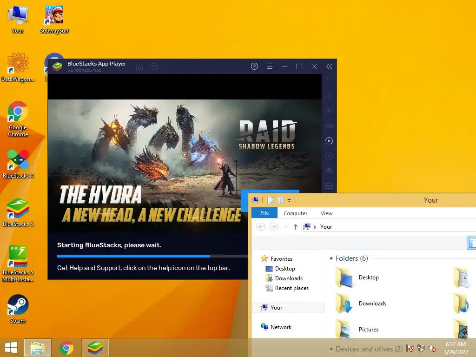The image size is (476, 357).
Task: Open BlueStacks 5 Multi-Instance shortcut
Action: [18, 264]
